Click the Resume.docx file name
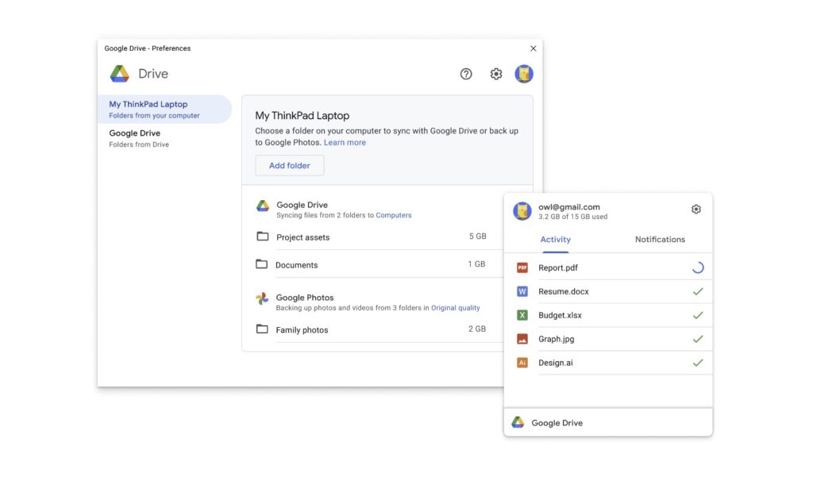This screenshot has height=496, width=813. [x=564, y=291]
